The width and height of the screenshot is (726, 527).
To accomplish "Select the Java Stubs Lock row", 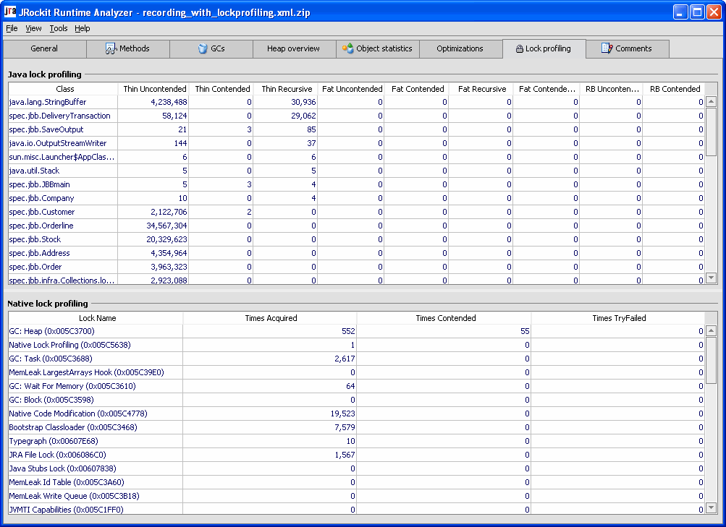I will (x=357, y=468).
